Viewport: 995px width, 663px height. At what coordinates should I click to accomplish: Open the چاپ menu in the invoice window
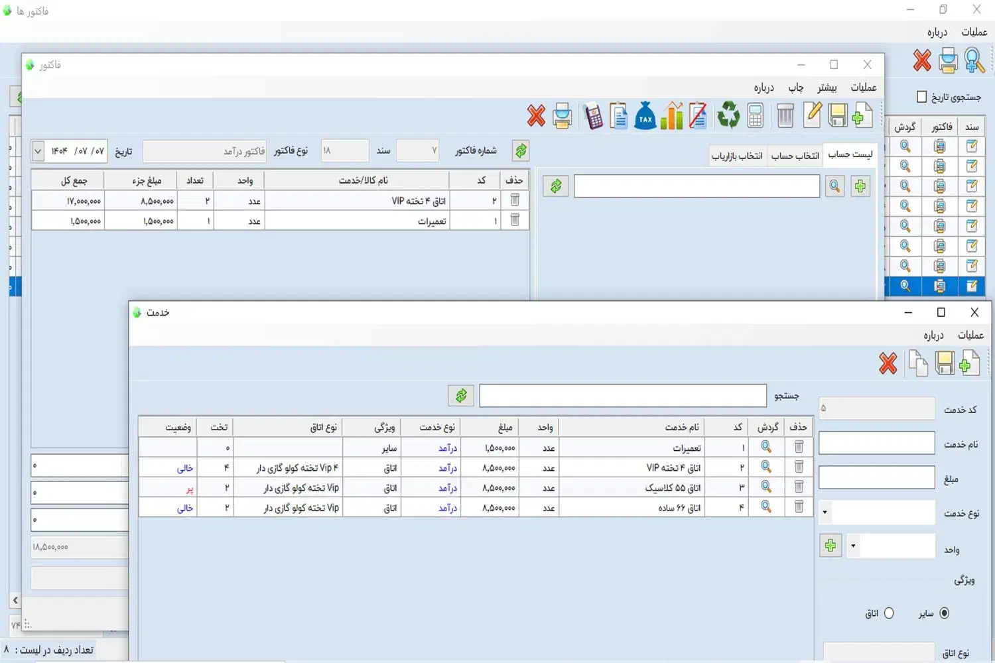coord(795,88)
